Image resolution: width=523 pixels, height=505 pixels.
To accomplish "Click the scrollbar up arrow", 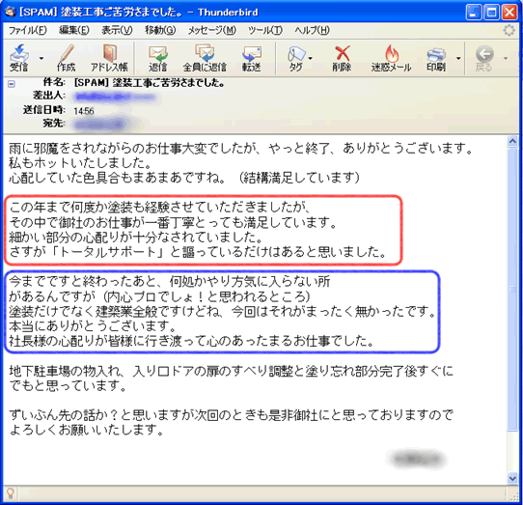I will pos(512,142).
